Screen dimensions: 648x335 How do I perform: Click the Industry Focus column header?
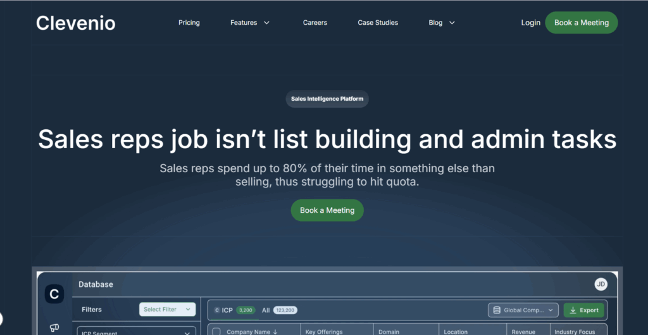pos(575,332)
